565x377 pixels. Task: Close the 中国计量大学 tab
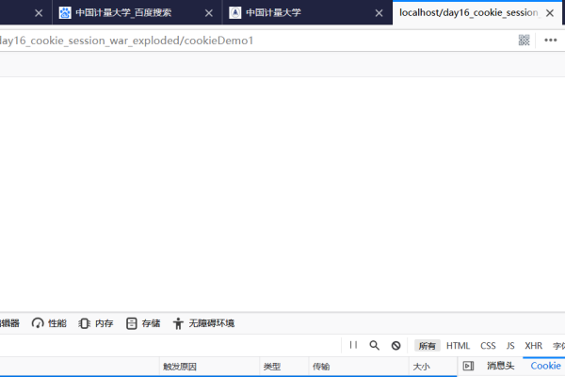click(x=379, y=13)
